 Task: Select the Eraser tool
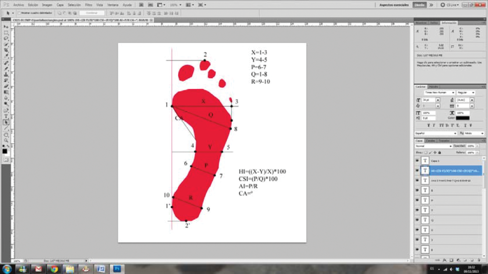(6, 86)
